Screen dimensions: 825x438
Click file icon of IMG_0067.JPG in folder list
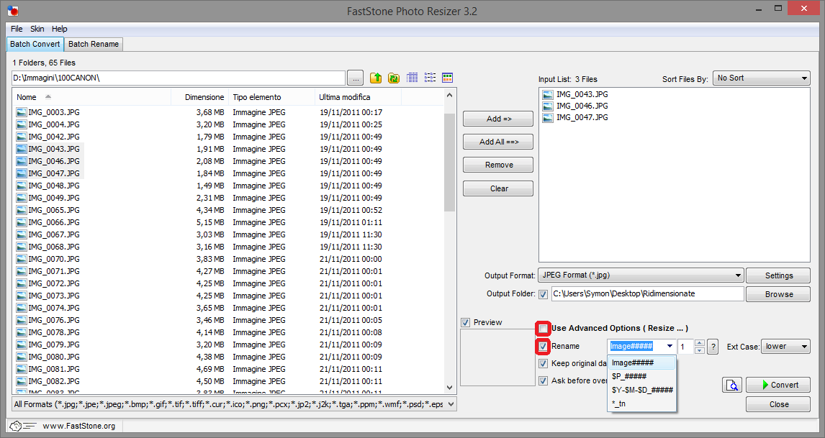[x=21, y=234]
